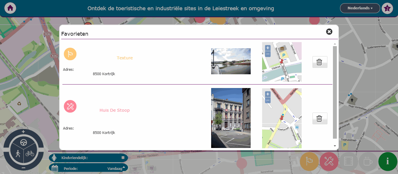Delete Texture from favorites

pos(320,62)
